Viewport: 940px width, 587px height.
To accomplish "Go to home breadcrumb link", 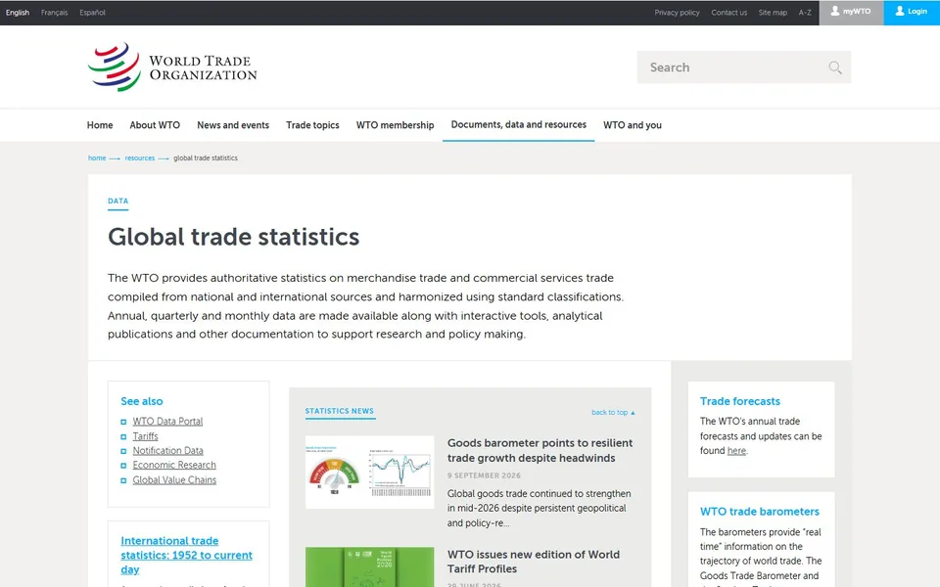I will tap(97, 158).
